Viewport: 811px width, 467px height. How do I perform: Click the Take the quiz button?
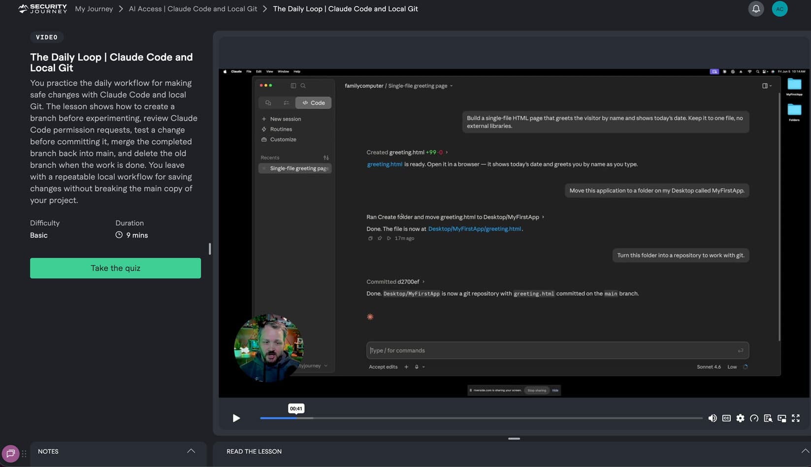click(115, 268)
